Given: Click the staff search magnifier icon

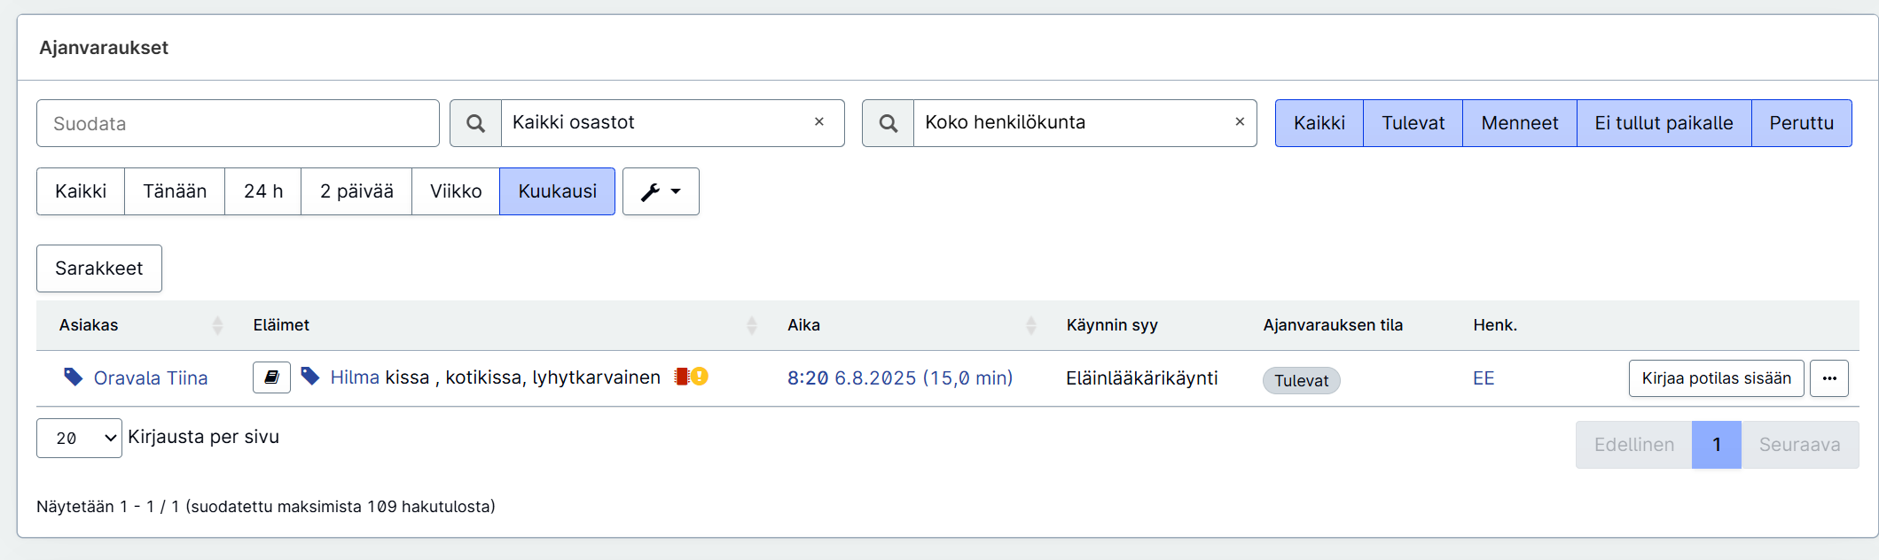Looking at the screenshot, I should click(888, 123).
